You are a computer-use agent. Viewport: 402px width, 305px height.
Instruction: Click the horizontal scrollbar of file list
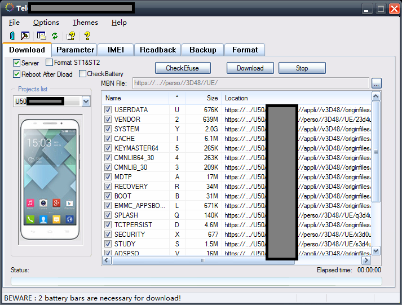[203, 261]
